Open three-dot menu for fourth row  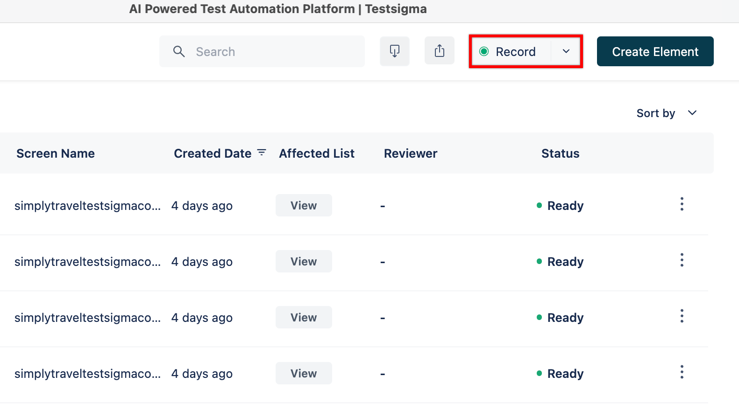click(x=682, y=372)
